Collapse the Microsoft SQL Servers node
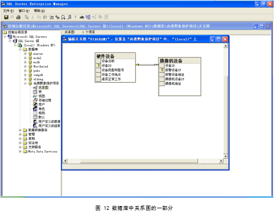 pyautogui.click(x=5, y=37)
